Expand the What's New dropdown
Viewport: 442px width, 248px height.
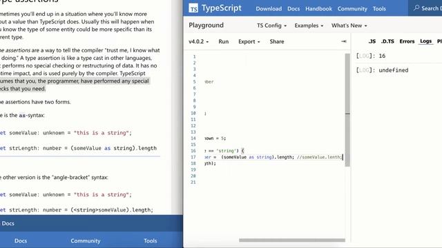coord(349,25)
